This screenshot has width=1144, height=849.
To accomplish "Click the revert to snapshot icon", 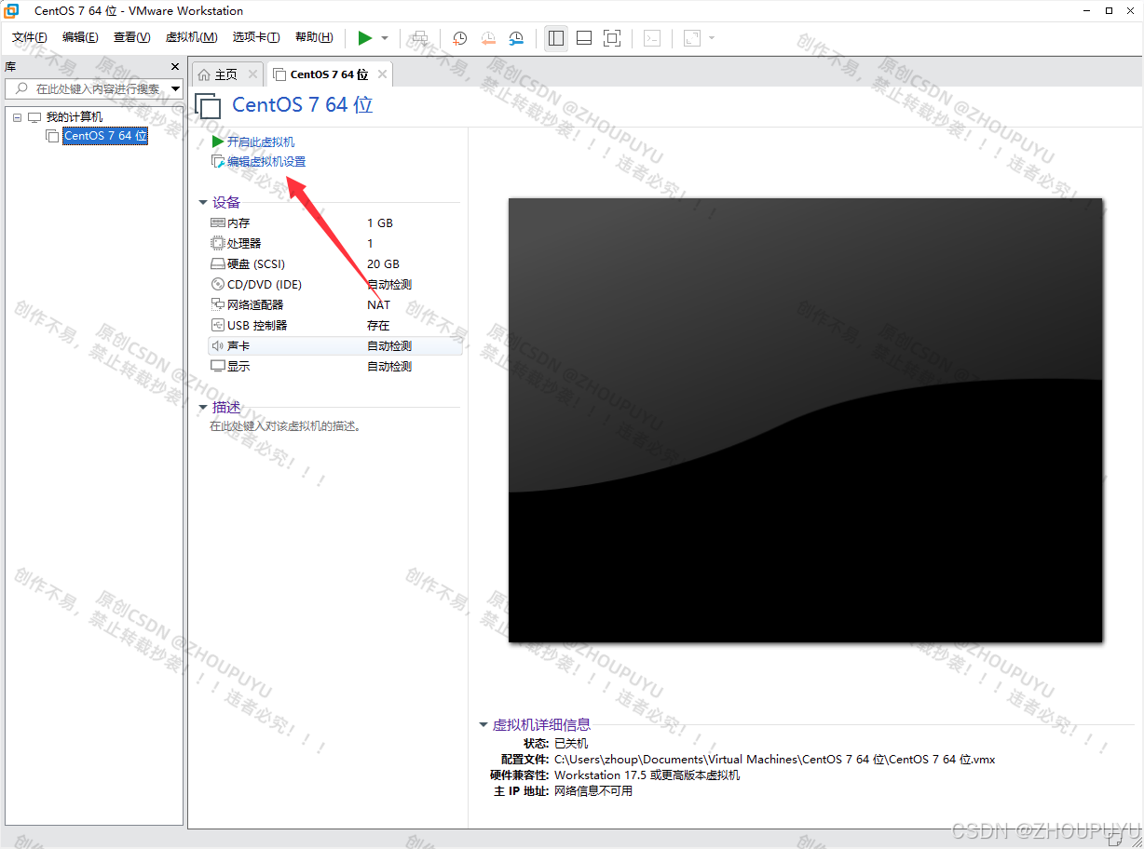I will [x=488, y=38].
